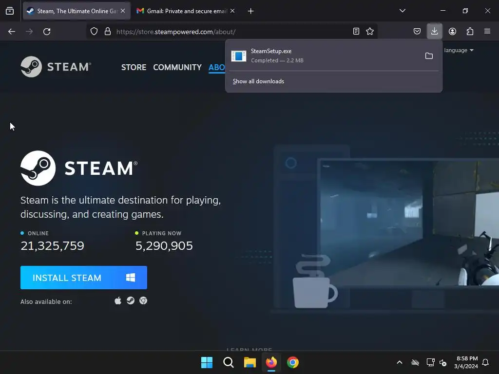Click the muted volume tray icon
This screenshot has width=499, height=374.
tap(443, 362)
